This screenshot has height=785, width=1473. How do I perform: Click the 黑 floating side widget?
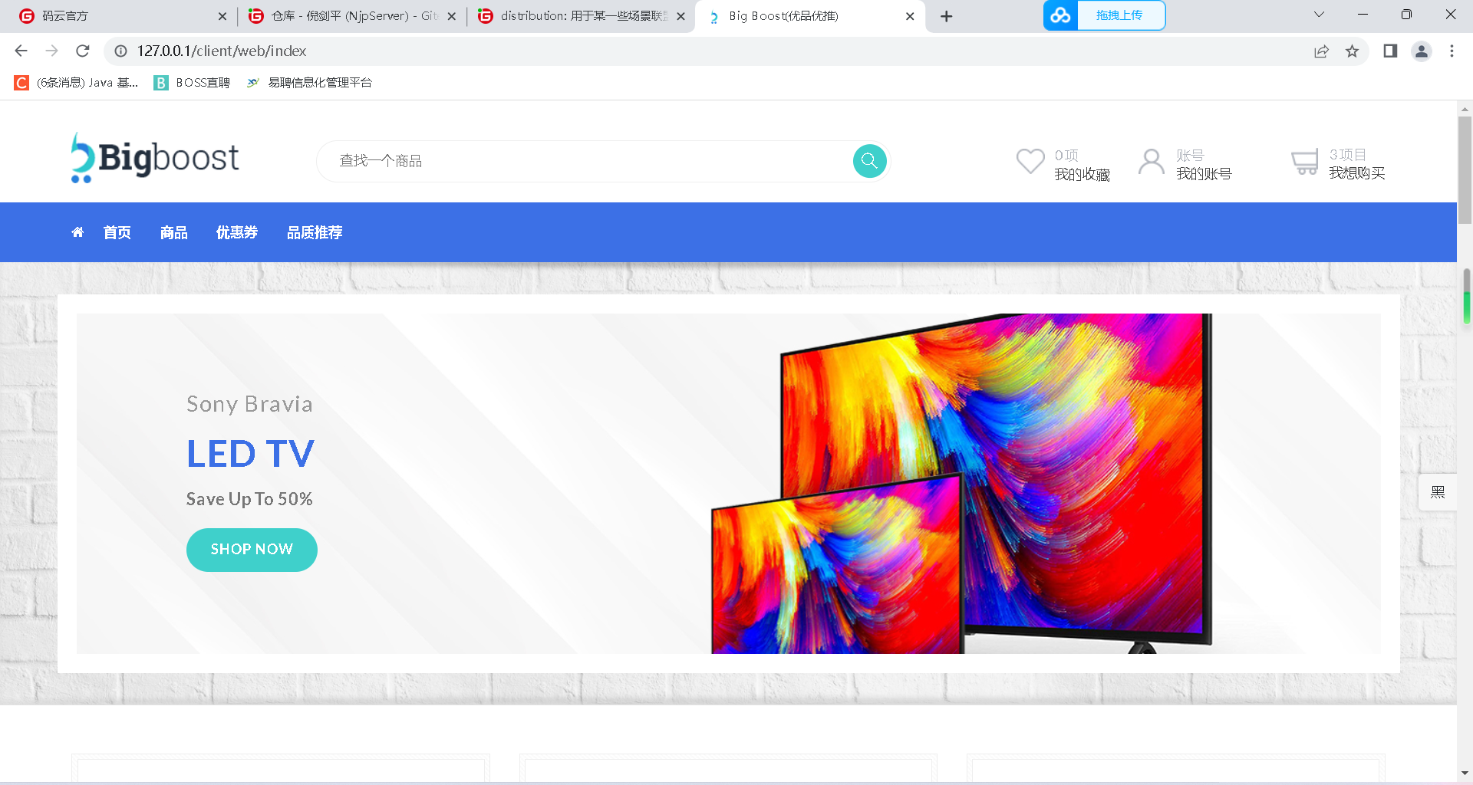pyautogui.click(x=1438, y=492)
